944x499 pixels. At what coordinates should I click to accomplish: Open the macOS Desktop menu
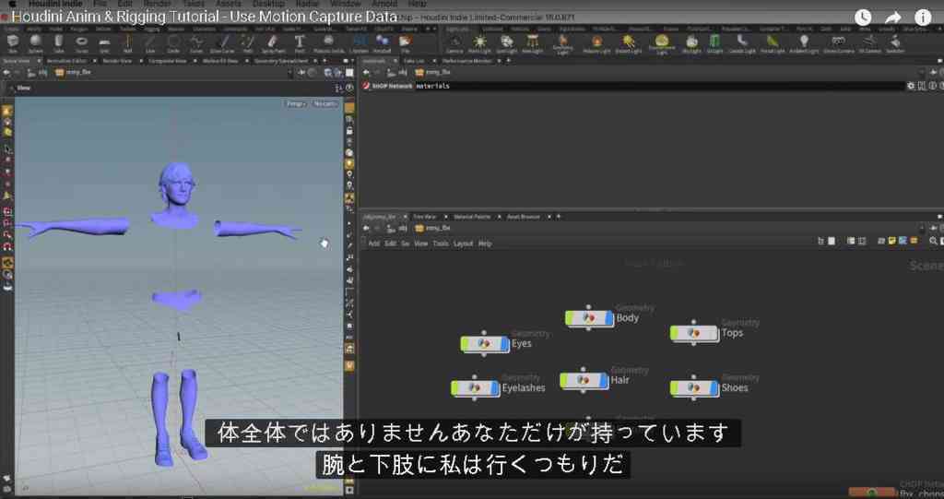point(268,4)
